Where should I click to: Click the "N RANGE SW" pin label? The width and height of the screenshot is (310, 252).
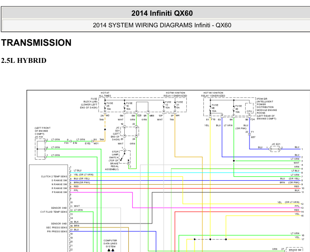[59, 184]
